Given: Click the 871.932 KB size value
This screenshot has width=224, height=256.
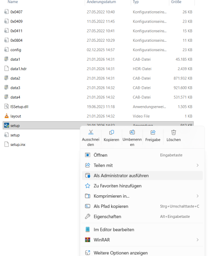Looking at the screenshot, I should pyautogui.click(x=183, y=78).
